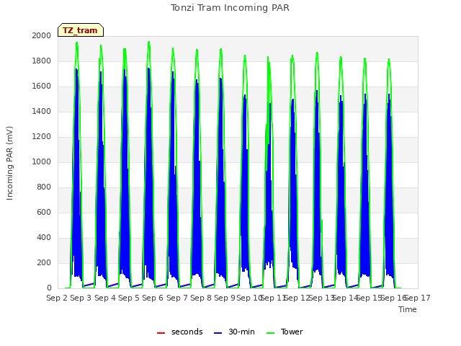Image resolution: width=461 pixels, height=346 pixels.
Task: Click the 'Time' x-axis label
Action: (408, 309)
